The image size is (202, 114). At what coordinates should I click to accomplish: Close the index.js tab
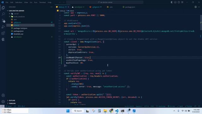pyautogui.click(x=68, y=7)
